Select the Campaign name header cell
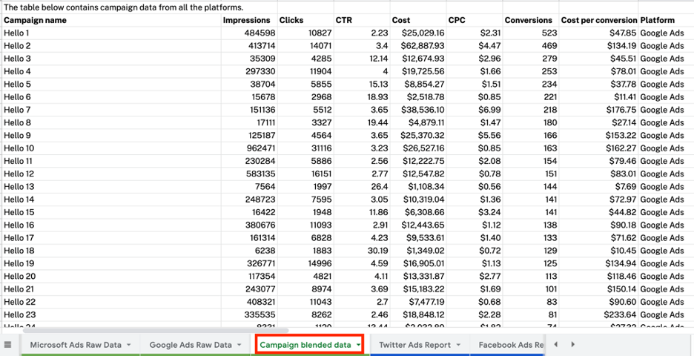694x356 pixels. click(35, 20)
